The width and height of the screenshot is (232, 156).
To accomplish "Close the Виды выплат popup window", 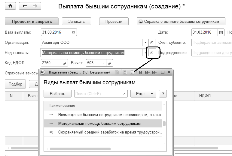I will click(x=169, y=72).
